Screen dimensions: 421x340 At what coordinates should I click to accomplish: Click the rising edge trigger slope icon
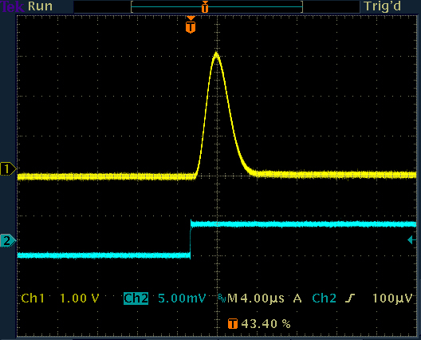(350, 298)
